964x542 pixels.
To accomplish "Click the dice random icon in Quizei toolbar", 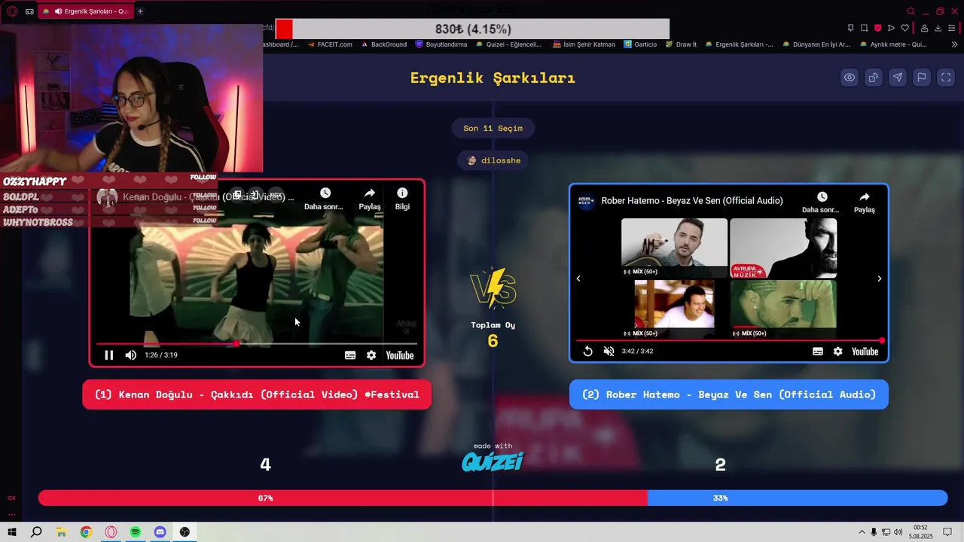I will pyautogui.click(x=874, y=78).
